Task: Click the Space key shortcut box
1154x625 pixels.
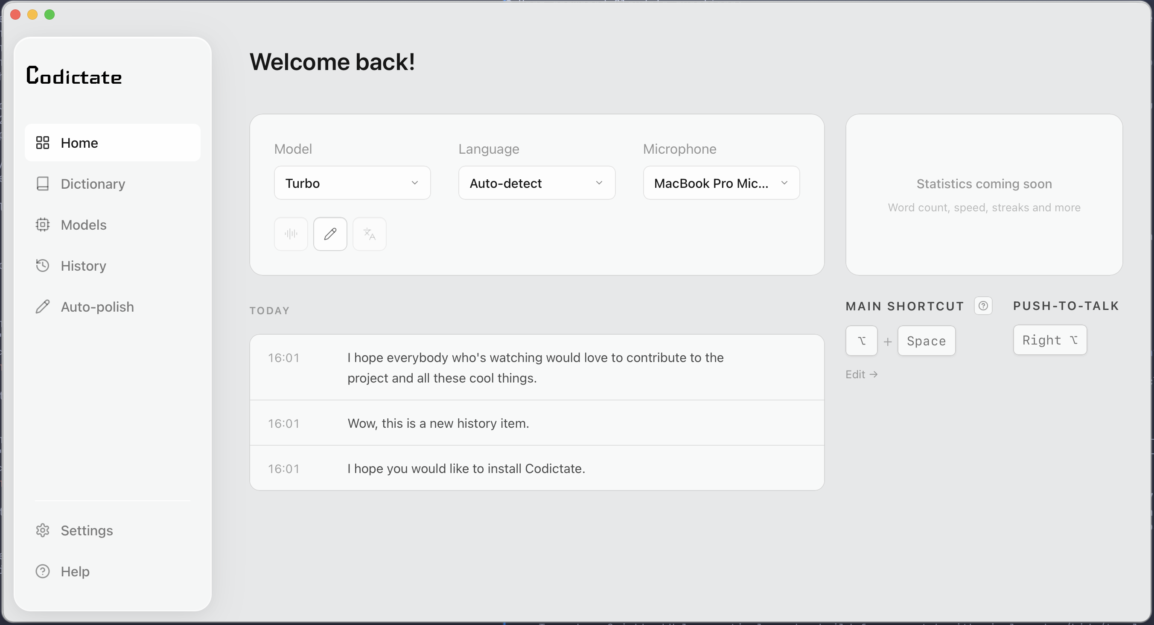Action: [x=927, y=341]
